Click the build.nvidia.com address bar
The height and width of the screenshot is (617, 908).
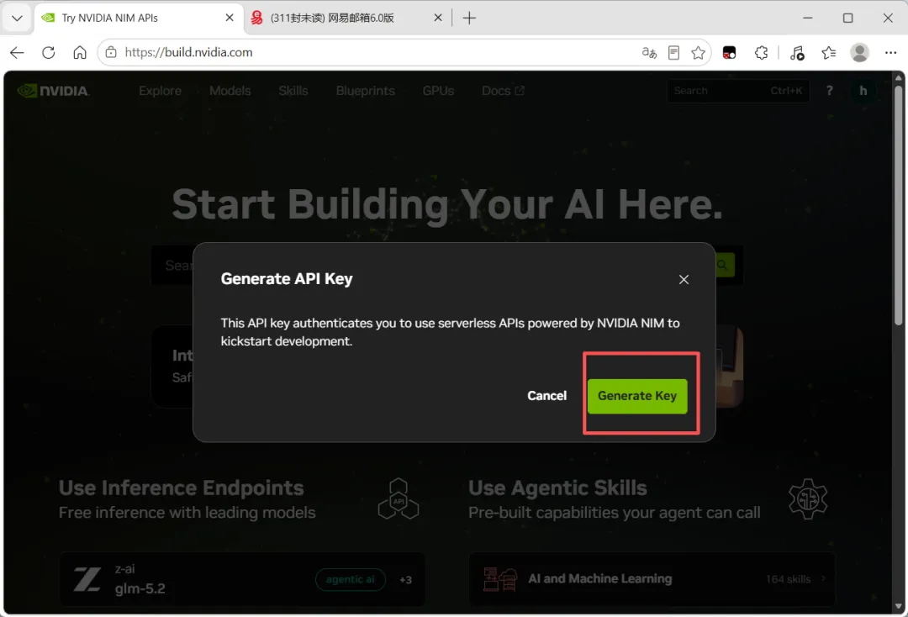pos(371,53)
